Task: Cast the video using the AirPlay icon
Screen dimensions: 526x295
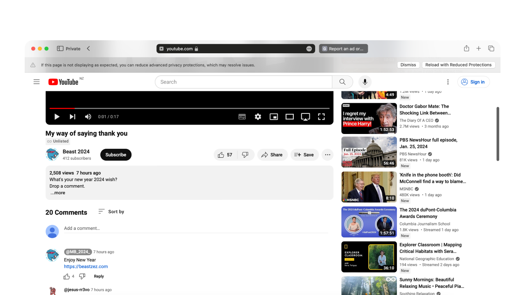Action: tap(305, 116)
